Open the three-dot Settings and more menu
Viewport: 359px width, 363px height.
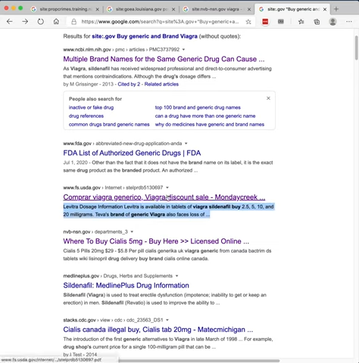coord(349,22)
